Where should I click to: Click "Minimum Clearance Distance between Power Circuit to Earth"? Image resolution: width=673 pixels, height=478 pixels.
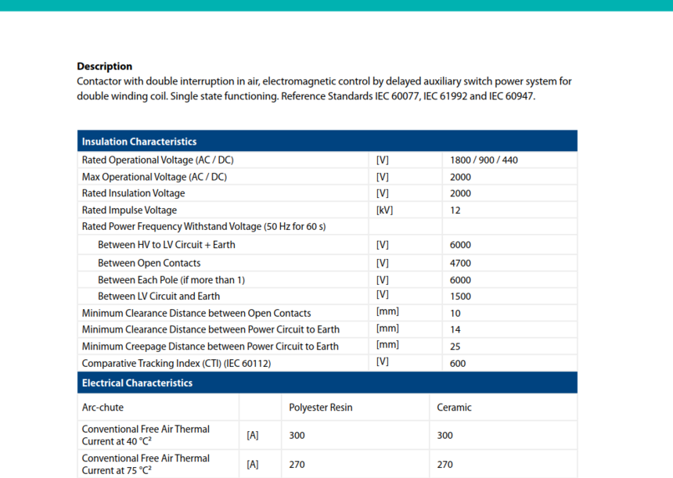coord(211,329)
